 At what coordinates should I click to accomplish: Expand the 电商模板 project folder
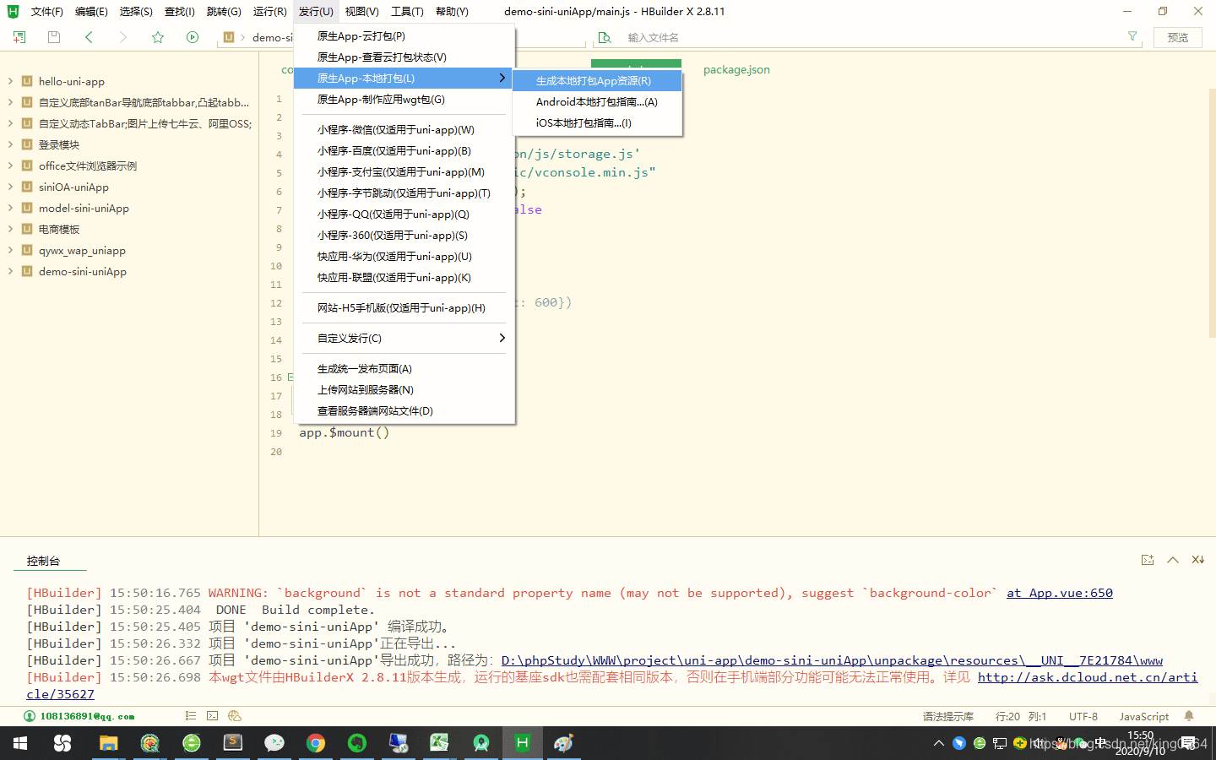[x=8, y=229]
